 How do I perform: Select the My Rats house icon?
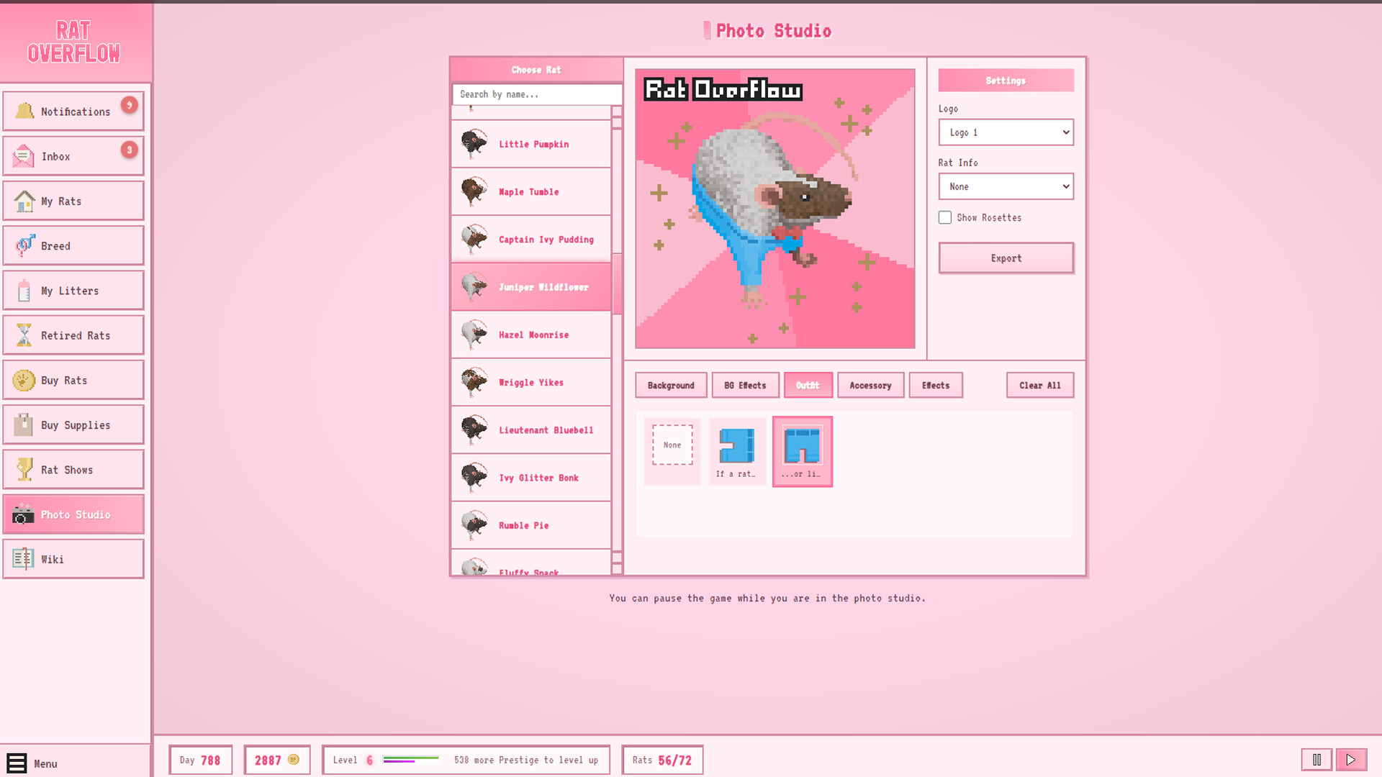coord(24,201)
